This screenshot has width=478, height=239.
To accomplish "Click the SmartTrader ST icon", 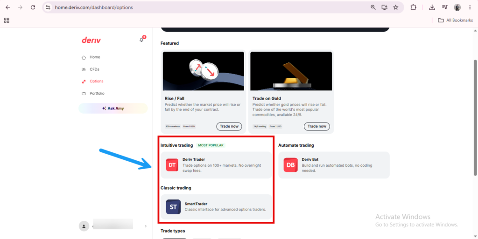I will pos(173,207).
